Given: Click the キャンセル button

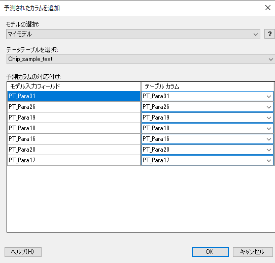Looking at the screenshot, I should point(253,252).
